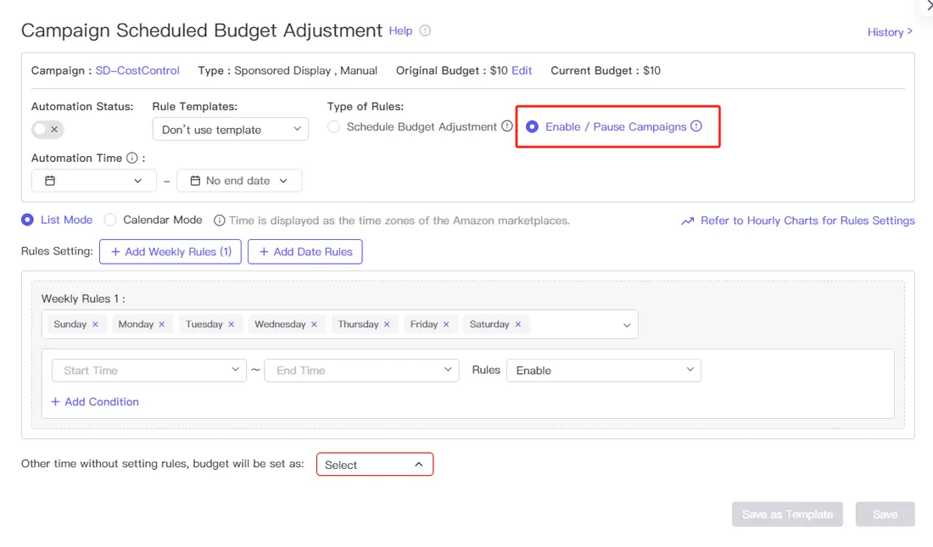Expand the weekdays selection dropdown arrow
933x547 pixels.
pyautogui.click(x=627, y=325)
